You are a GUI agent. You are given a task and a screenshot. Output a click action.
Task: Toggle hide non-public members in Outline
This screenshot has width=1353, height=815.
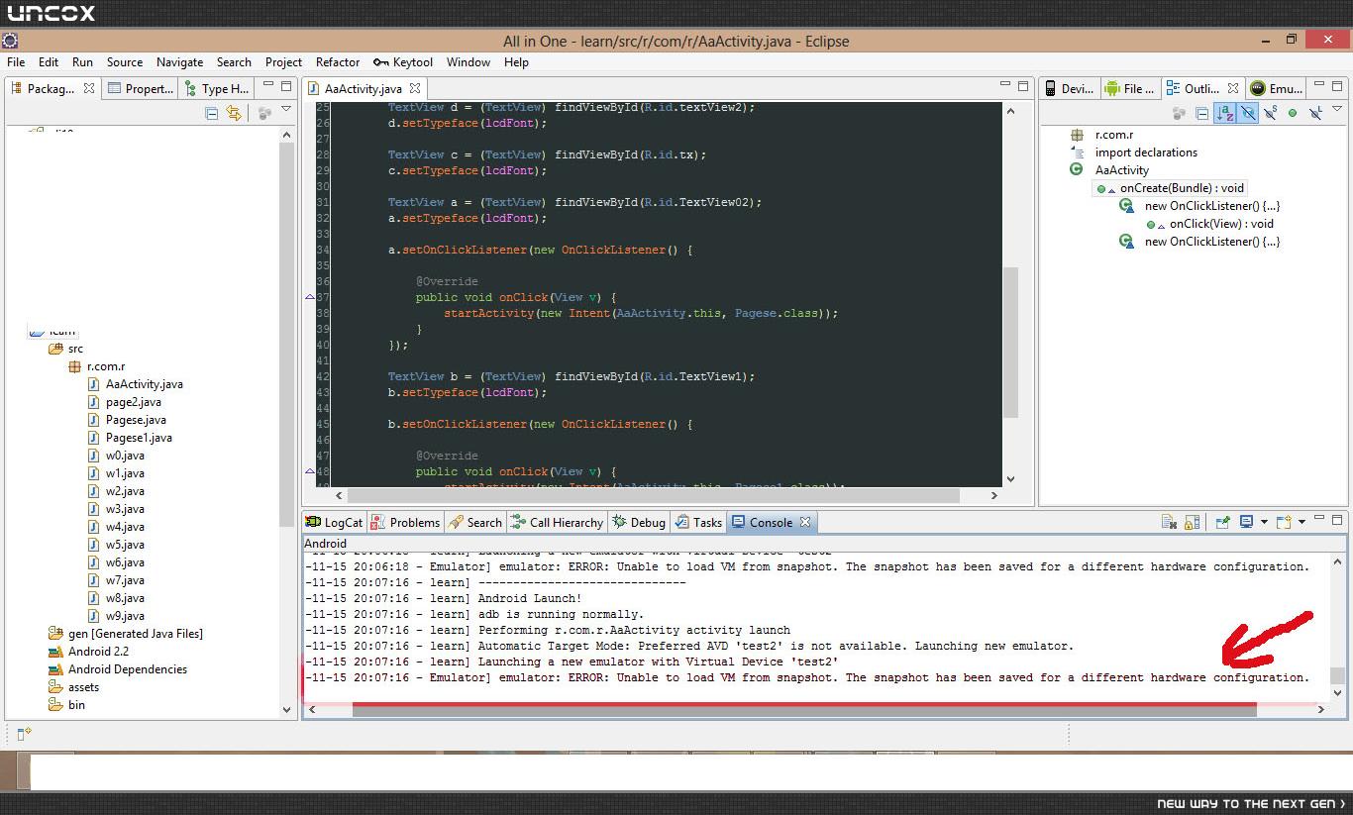(1293, 113)
